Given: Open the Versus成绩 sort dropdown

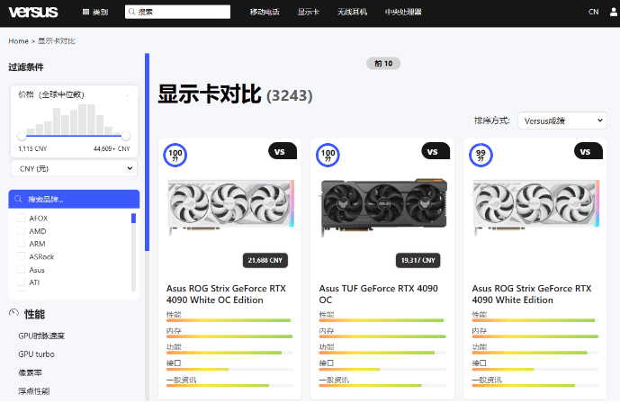Looking at the screenshot, I should click(x=562, y=121).
